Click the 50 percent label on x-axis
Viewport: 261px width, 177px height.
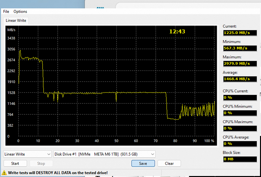coord(116,141)
